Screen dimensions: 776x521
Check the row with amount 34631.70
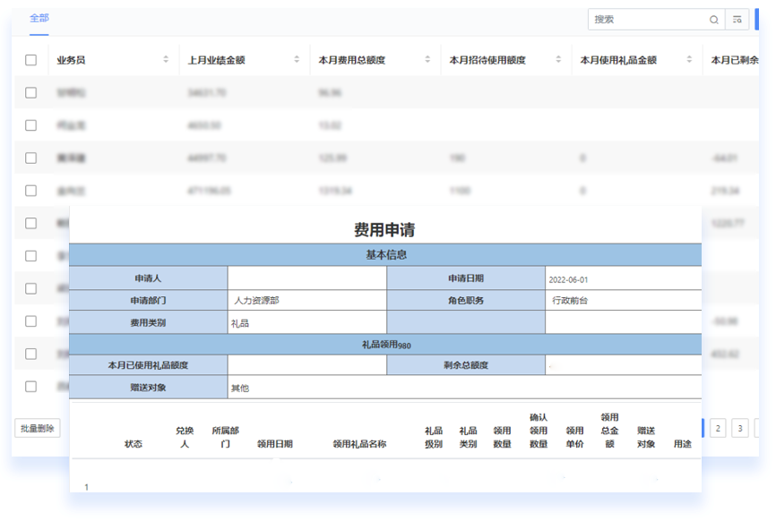(x=31, y=92)
